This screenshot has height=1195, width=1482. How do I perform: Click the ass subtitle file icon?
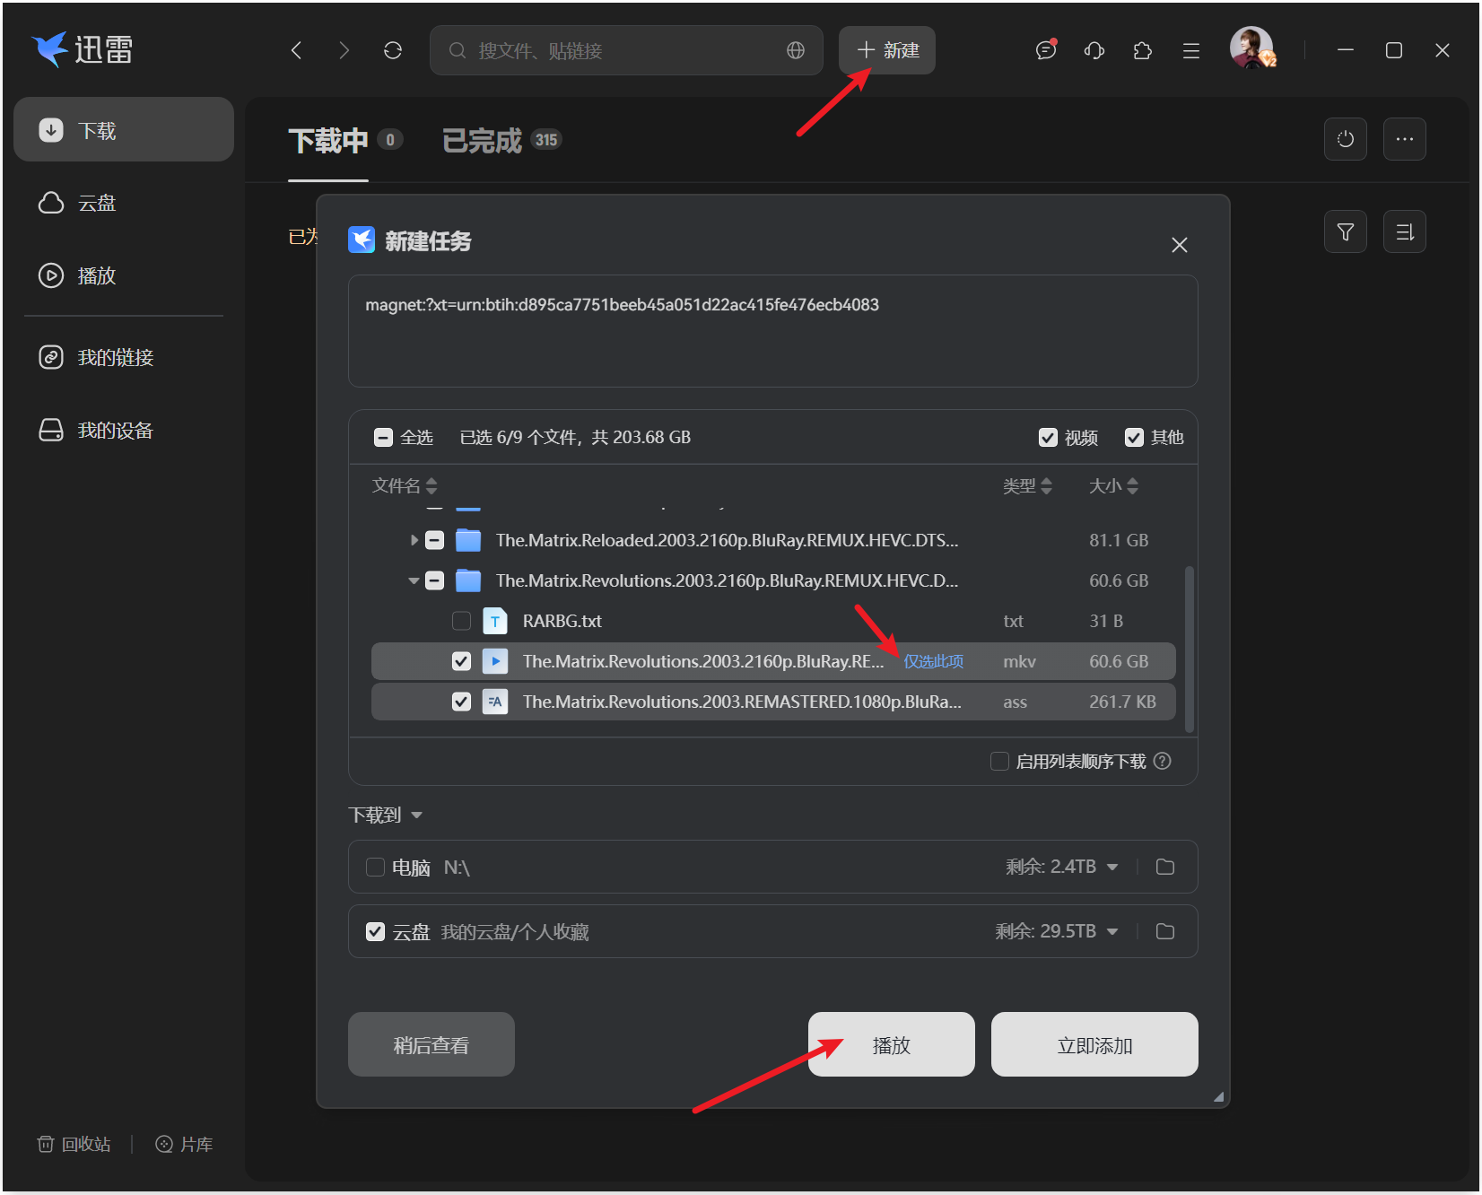tap(495, 702)
